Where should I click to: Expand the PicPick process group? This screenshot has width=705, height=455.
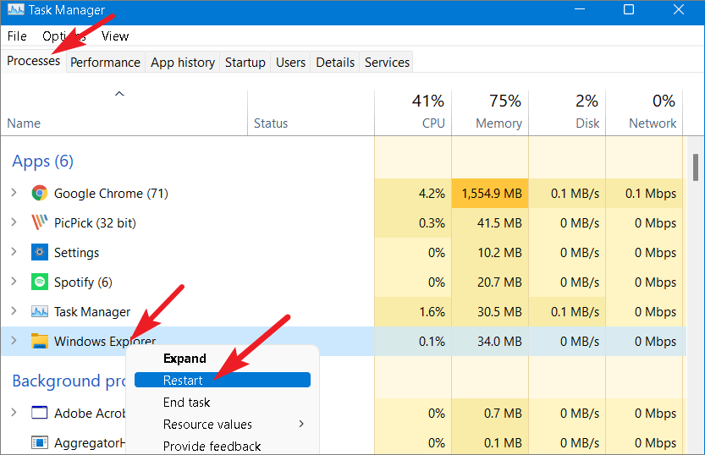[x=14, y=222]
